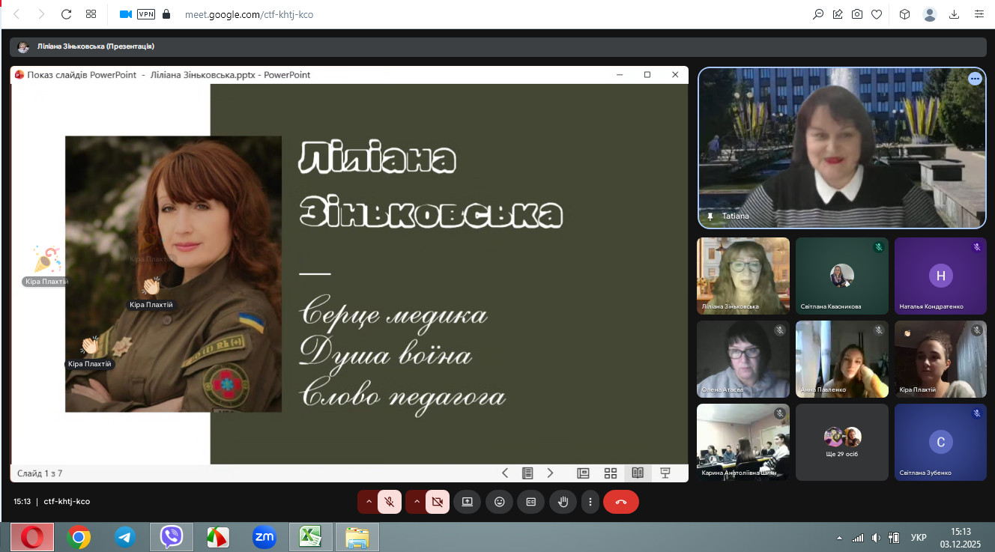This screenshot has width=995, height=552.
Task: Open the 'Ще 29 осіб' participants tile
Action: click(x=842, y=442)
